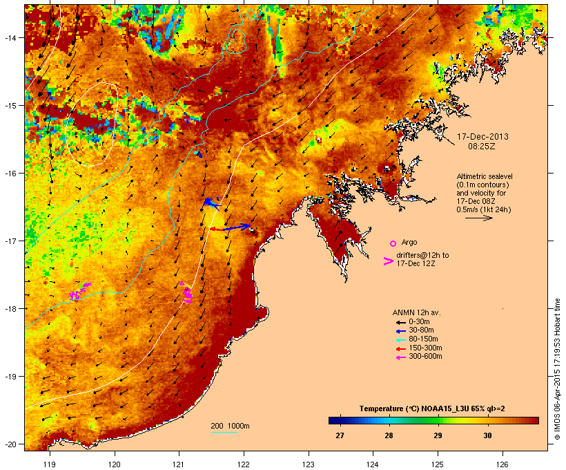Click latitude axis label -14

(x=10, y=37)
